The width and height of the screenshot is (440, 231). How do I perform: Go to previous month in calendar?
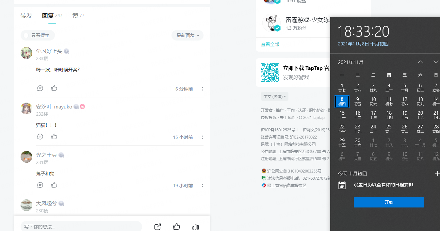click(x=420, y=62)
